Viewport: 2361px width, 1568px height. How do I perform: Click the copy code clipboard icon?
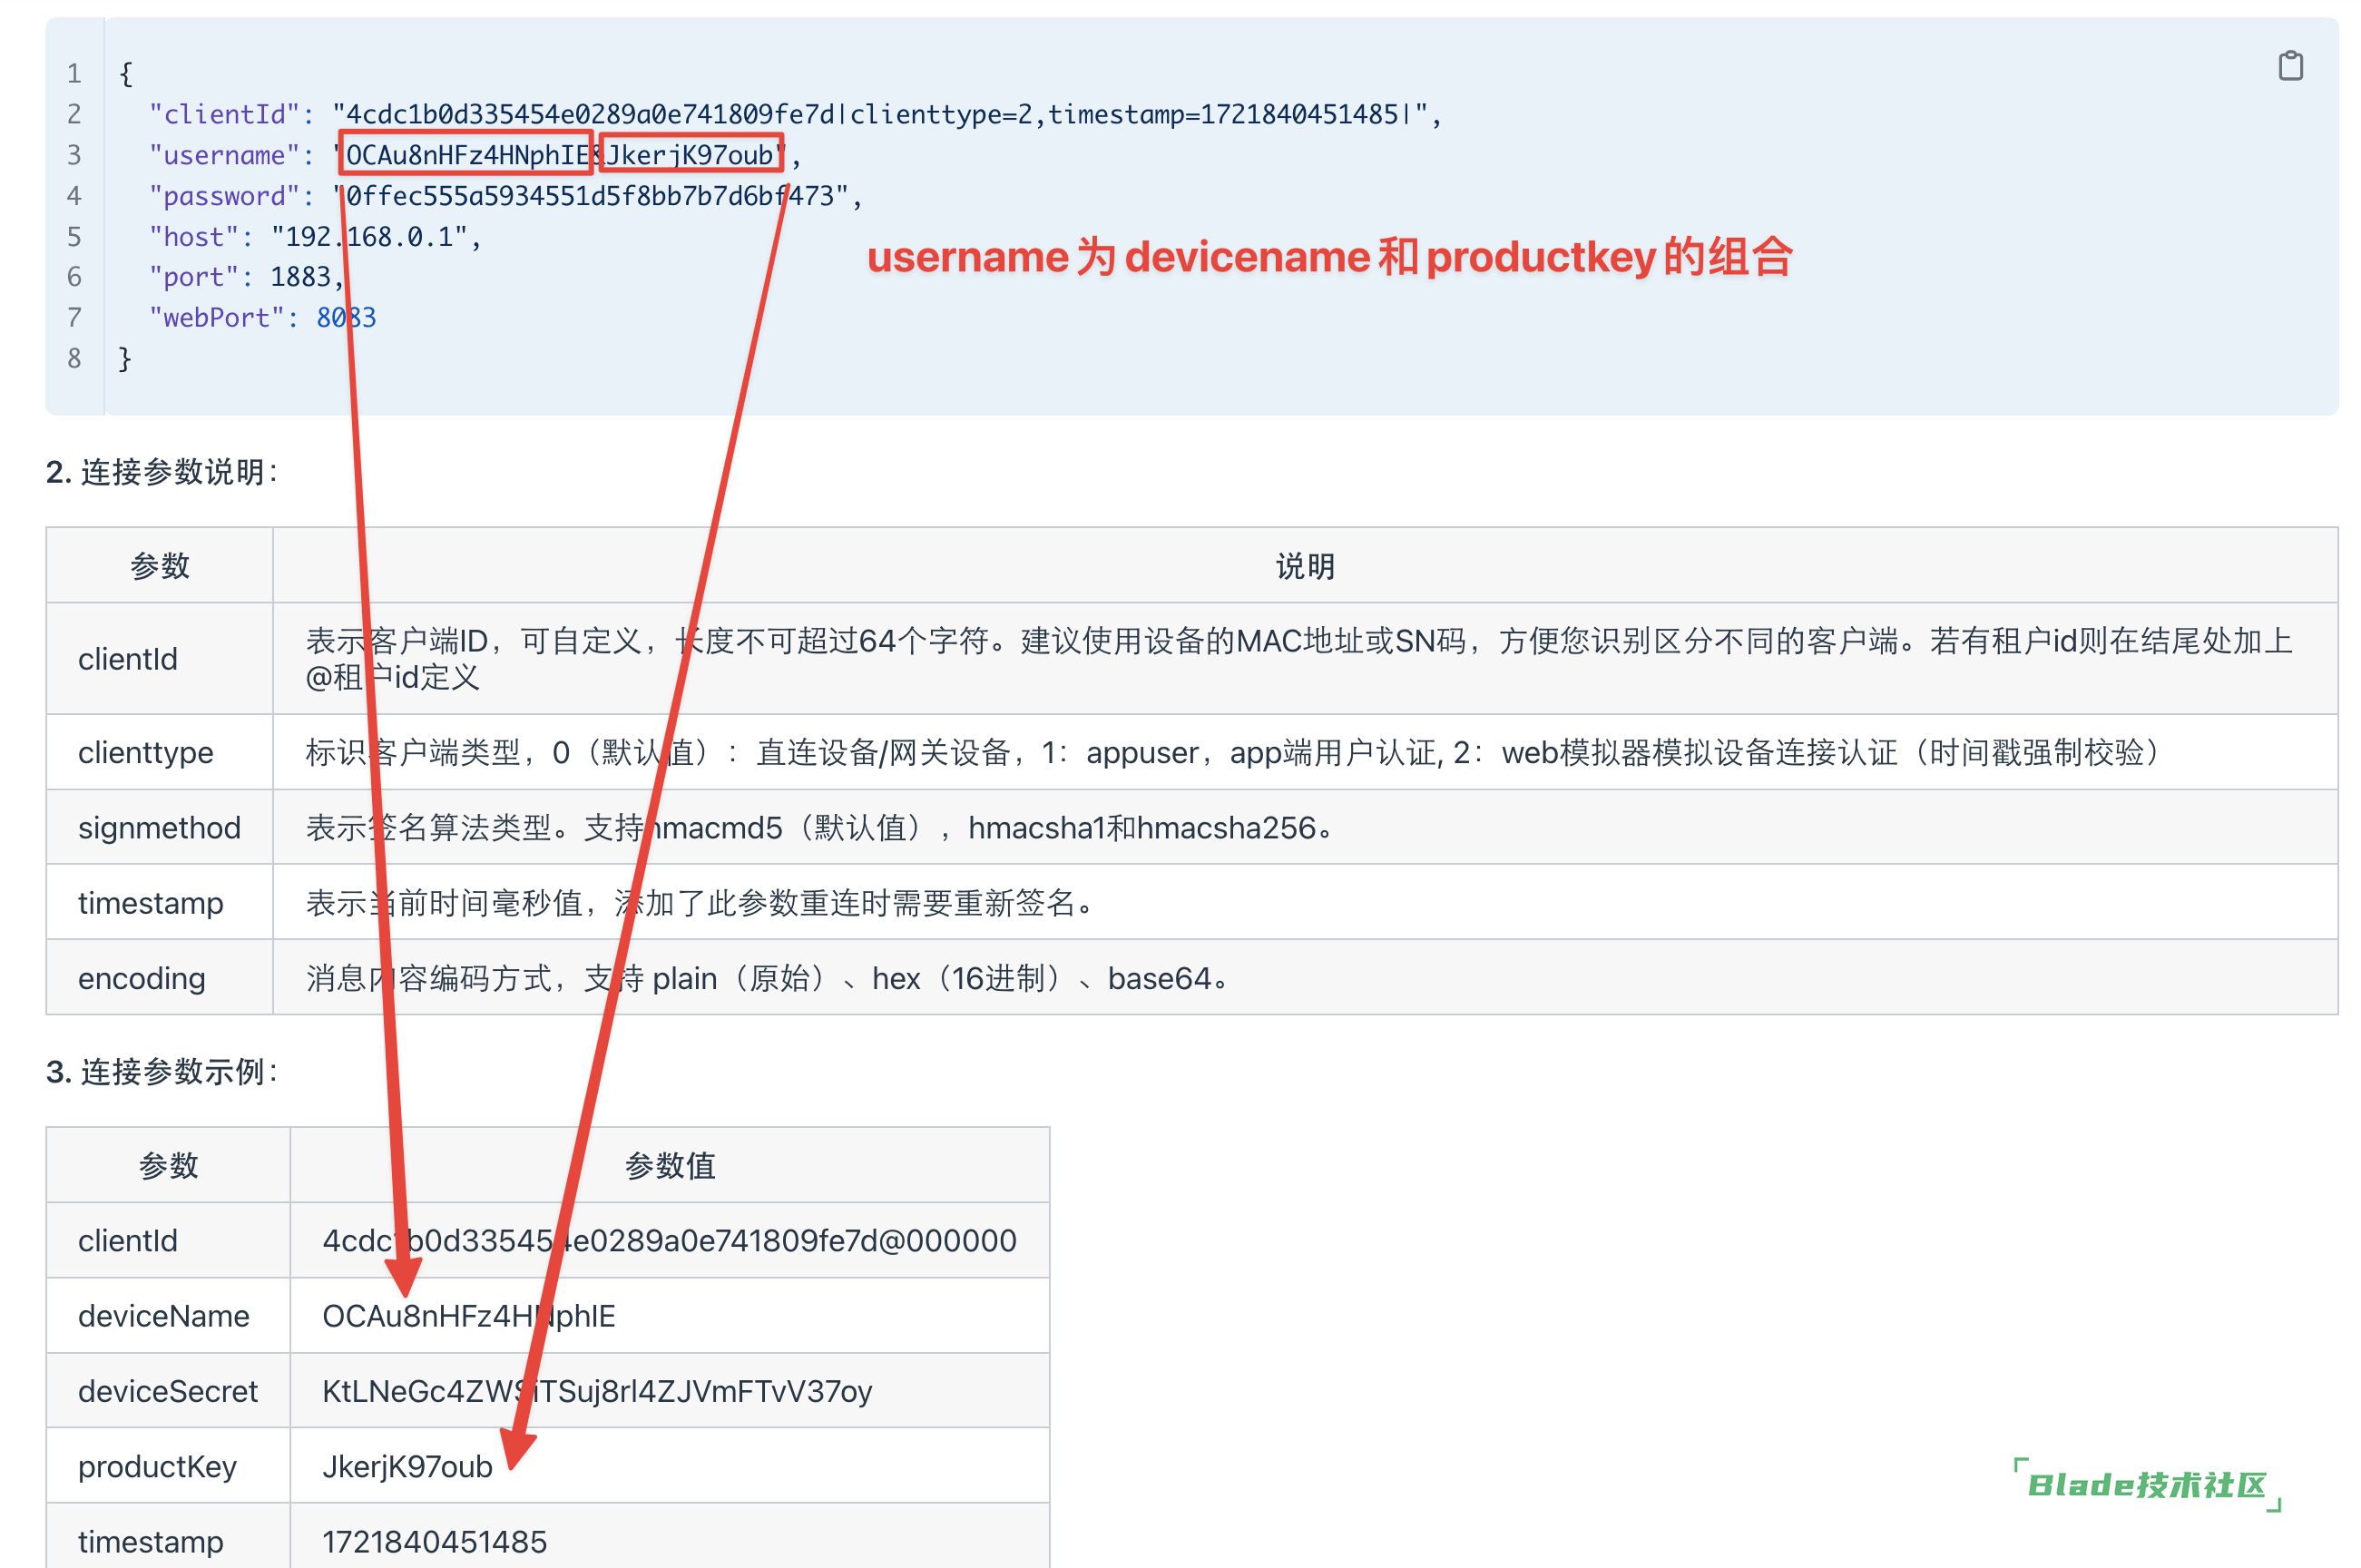tap(2289, 66)
